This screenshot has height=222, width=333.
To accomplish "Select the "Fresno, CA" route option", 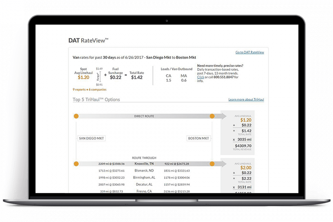I will point(144,191).
